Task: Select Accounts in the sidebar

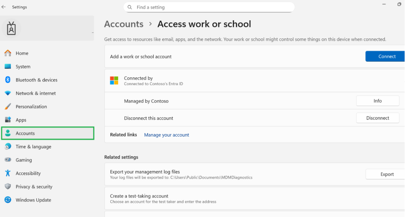Action: (48, 133)
